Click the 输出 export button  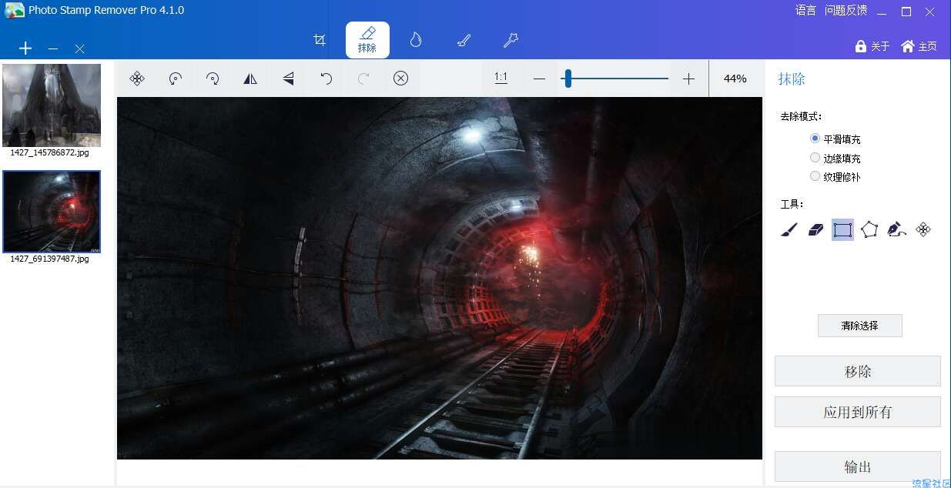point(858,466)
